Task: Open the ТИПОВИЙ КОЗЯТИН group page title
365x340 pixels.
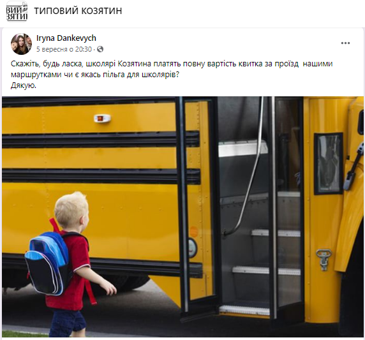Action: (78, 11)
